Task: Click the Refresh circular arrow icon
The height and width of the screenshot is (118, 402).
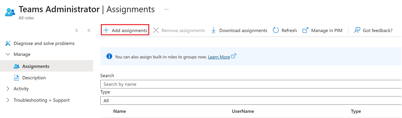Action: [276, 30]
